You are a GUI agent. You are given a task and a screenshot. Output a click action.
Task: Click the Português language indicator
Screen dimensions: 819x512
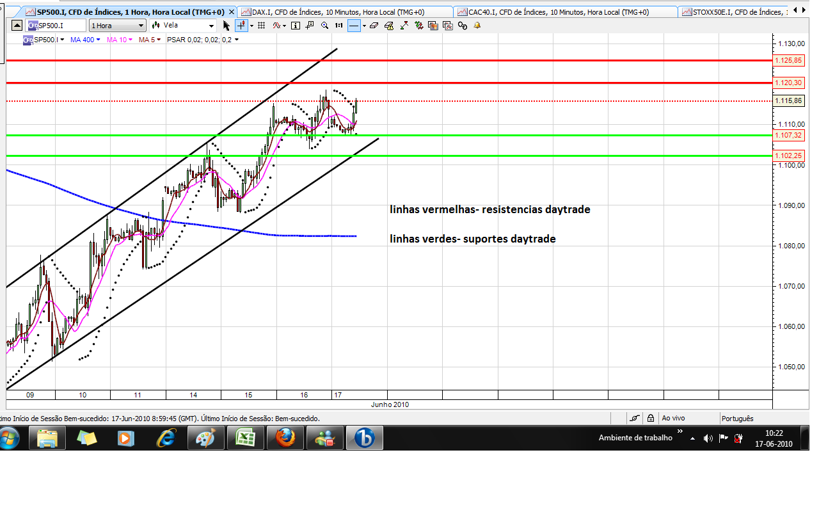coord(737,418)
